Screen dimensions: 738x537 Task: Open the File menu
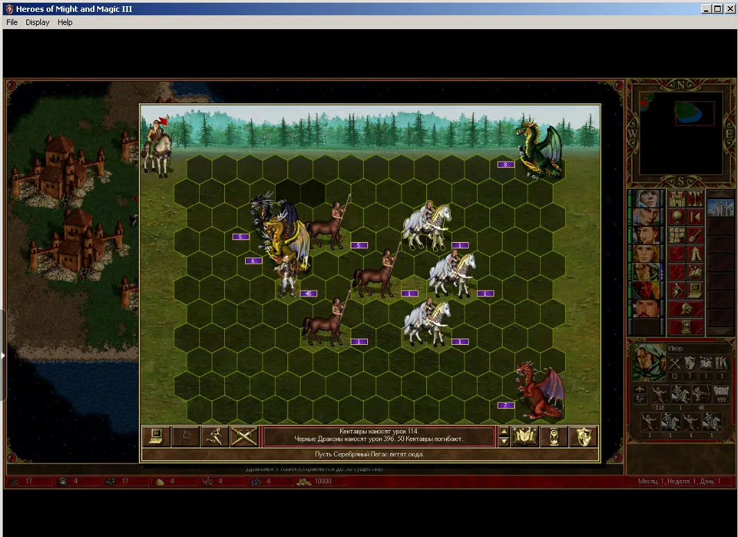[12, 22]
